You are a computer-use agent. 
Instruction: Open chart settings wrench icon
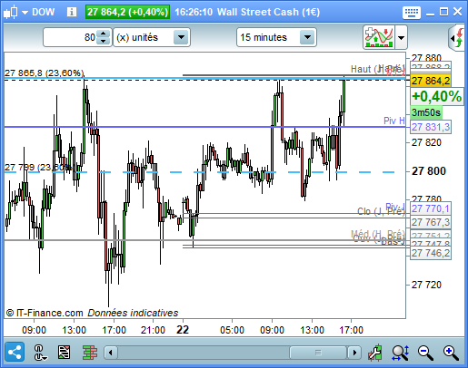[374, 353]
